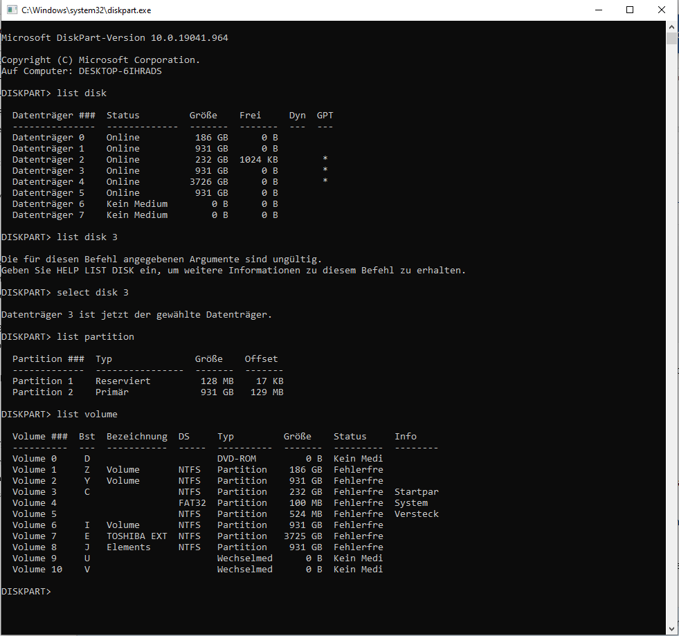Click the window title text diskpart.exe
Viewport: 679px width, 636px height.
click(87, 10)
